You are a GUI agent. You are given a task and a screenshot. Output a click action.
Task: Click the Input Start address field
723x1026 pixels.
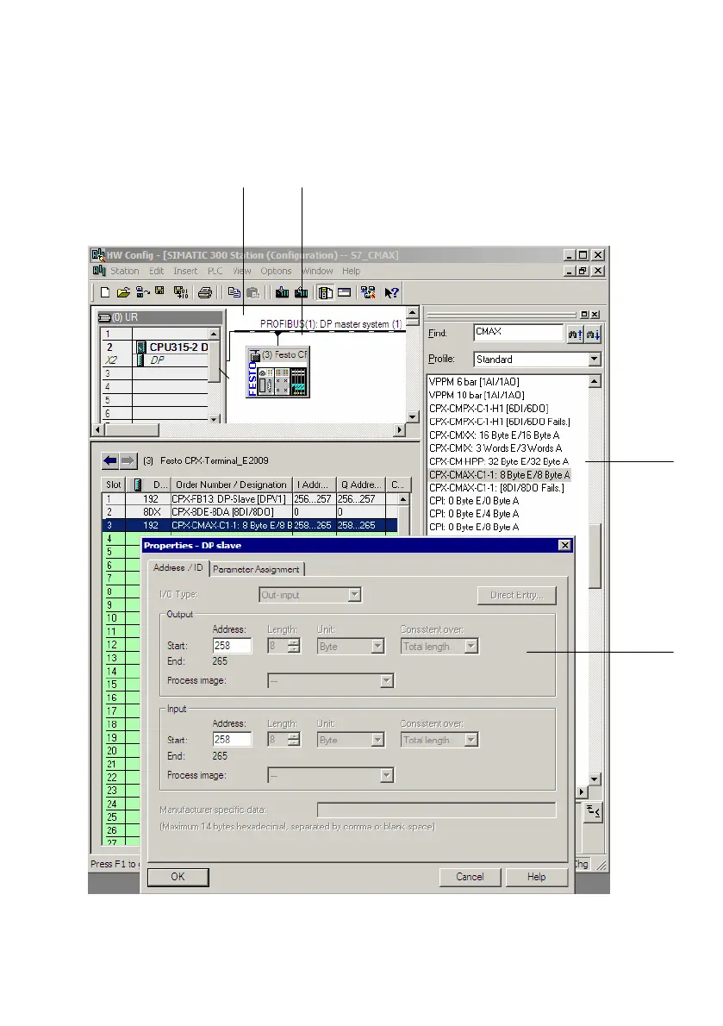(x=232, y=740)
